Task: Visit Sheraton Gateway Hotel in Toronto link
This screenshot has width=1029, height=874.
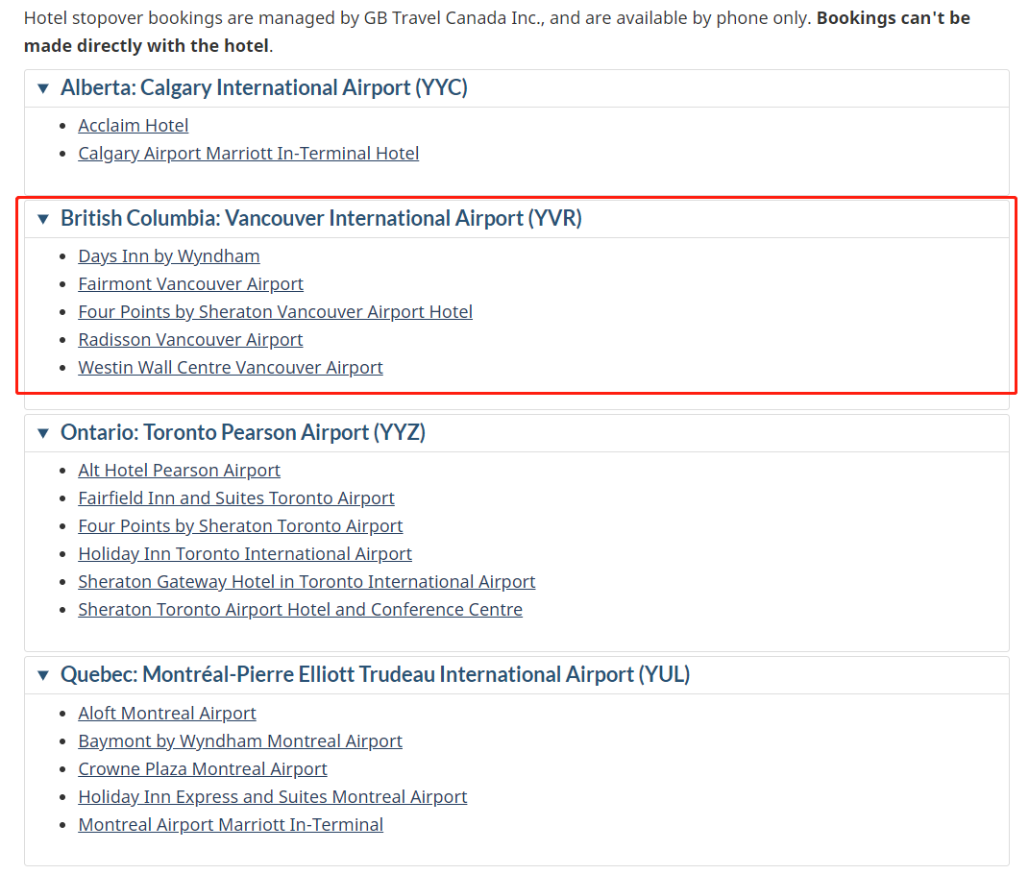Action: tap(306, 582)
